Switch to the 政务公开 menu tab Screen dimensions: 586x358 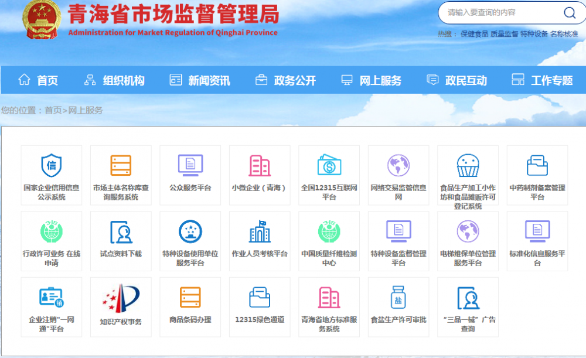(x=285, y=80)
